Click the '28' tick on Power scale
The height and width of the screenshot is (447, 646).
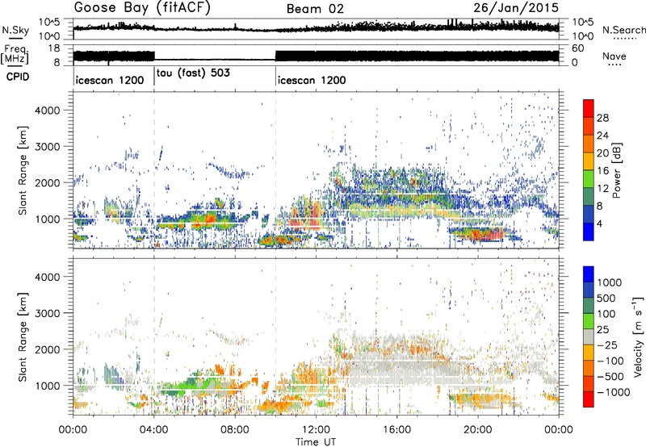(x=602, y=118)
